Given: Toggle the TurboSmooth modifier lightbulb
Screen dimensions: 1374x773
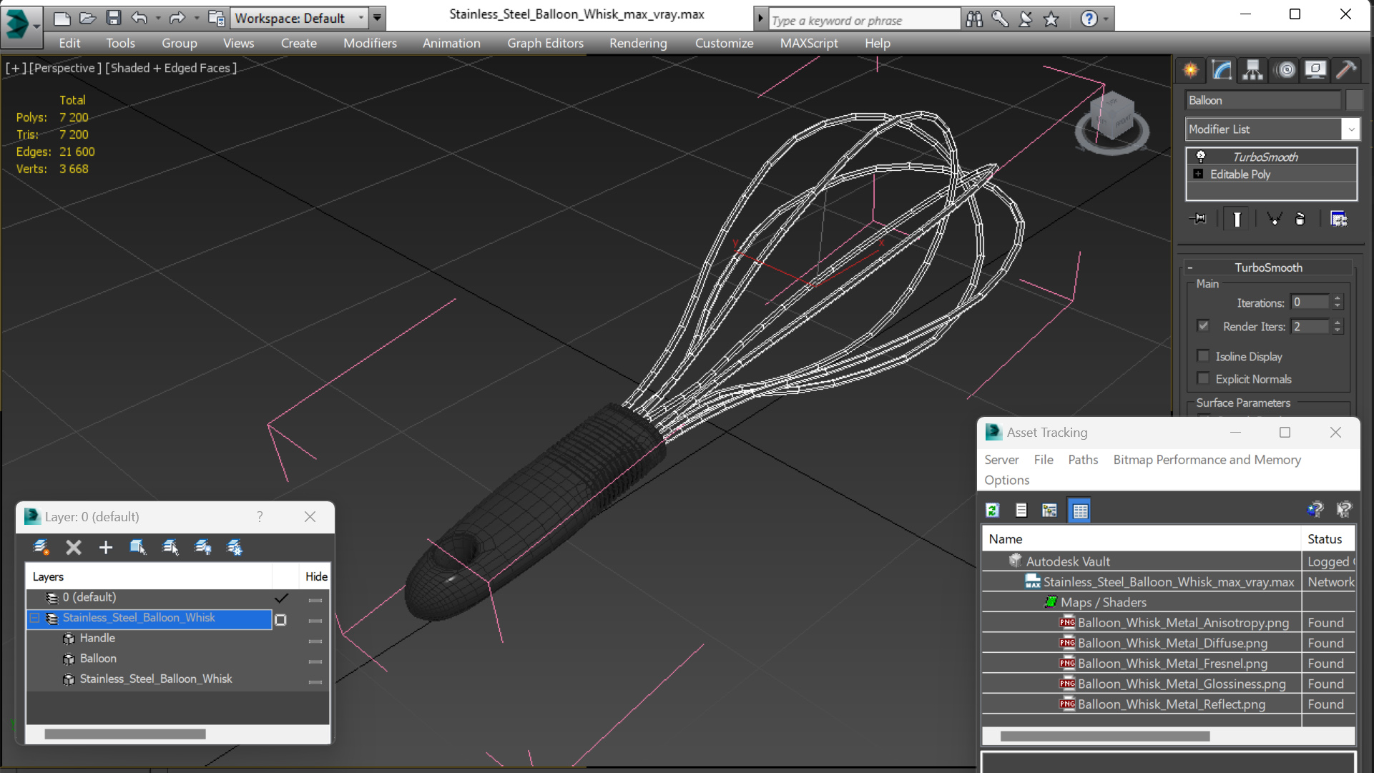Looking at the screenshot, I should click(1201, 157).
